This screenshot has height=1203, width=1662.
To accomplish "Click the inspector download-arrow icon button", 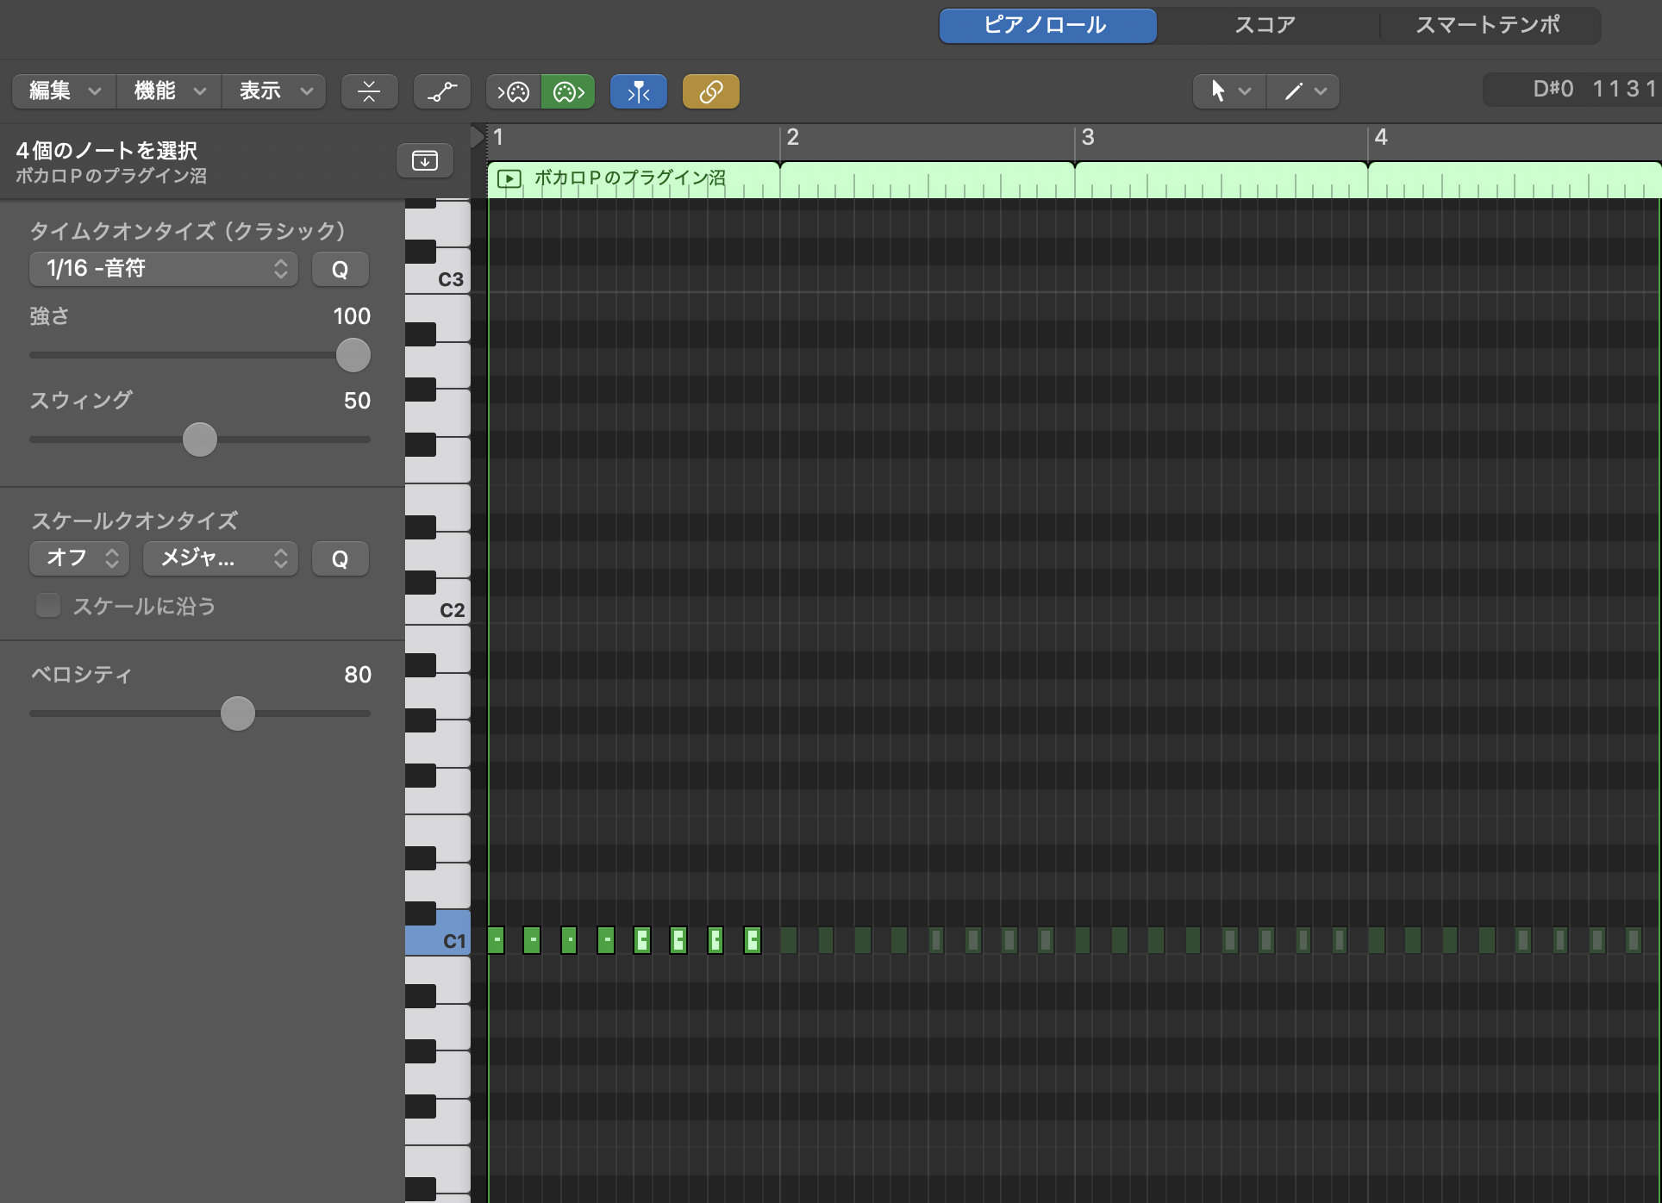I will pos(425,160).
